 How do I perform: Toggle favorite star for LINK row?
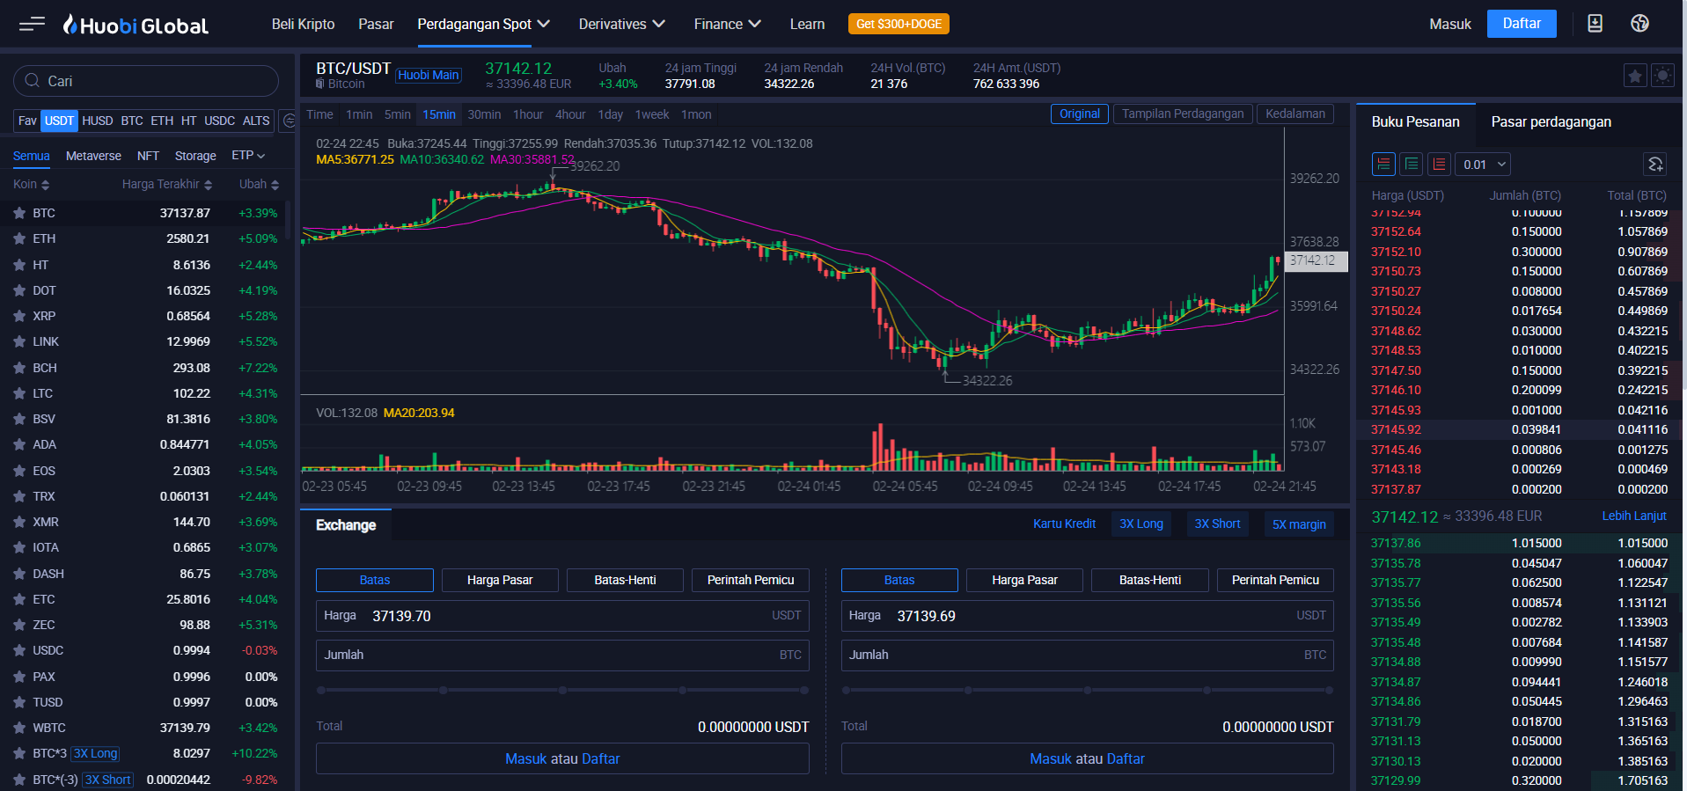click(x=18, y=341)
